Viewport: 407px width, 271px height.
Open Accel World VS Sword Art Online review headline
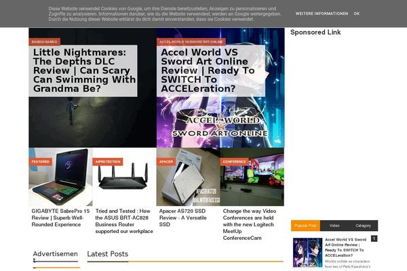pos(208,70)
